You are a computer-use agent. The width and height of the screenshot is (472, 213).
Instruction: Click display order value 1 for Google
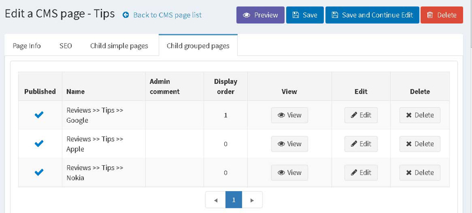click(225, 115)
